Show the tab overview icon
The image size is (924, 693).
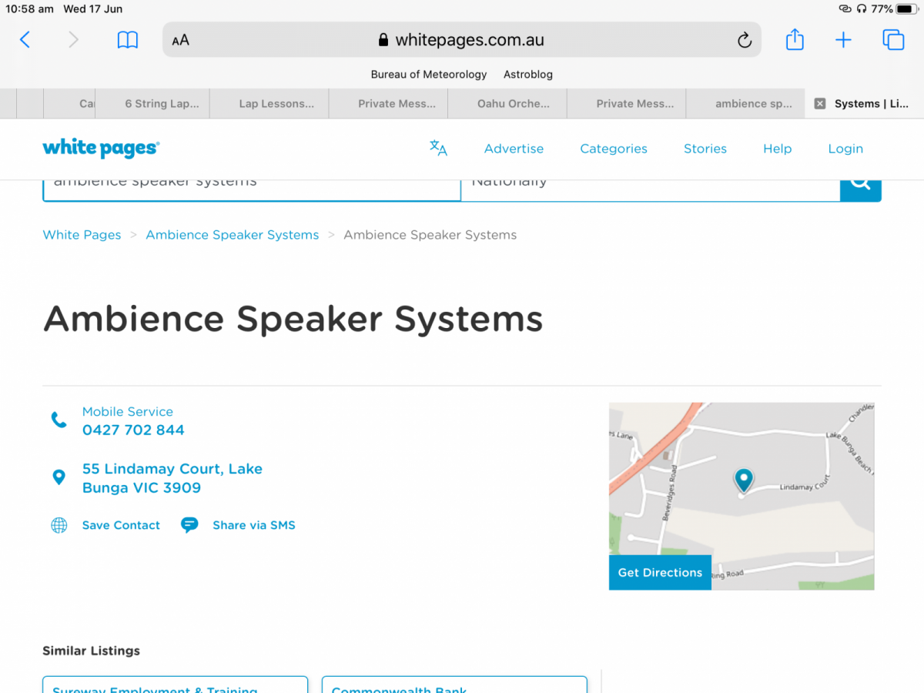click(x=893, y=40)
